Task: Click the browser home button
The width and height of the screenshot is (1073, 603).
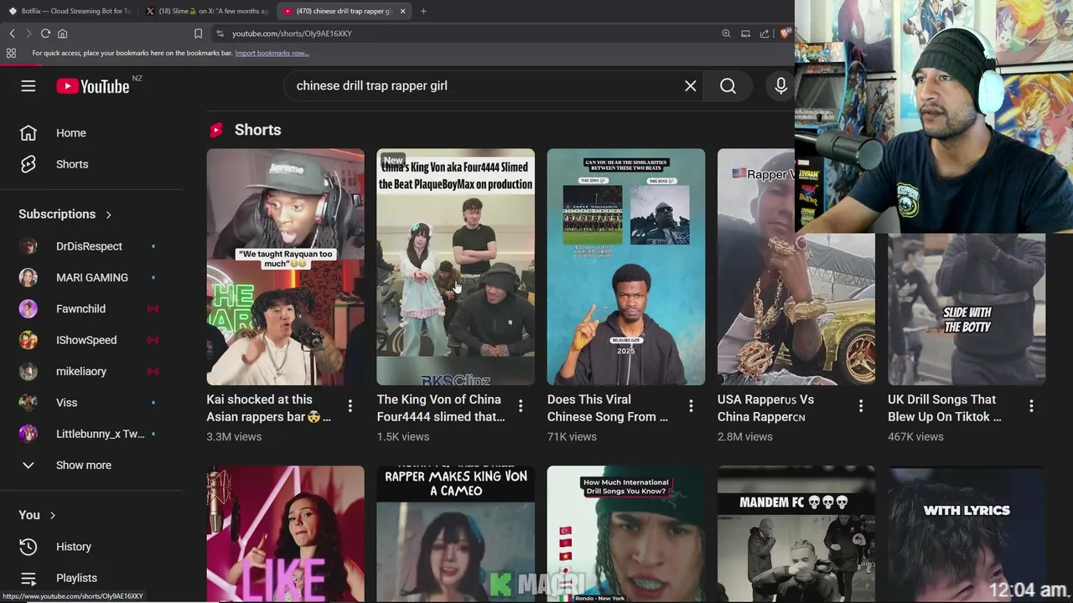Action: (62, 33)
